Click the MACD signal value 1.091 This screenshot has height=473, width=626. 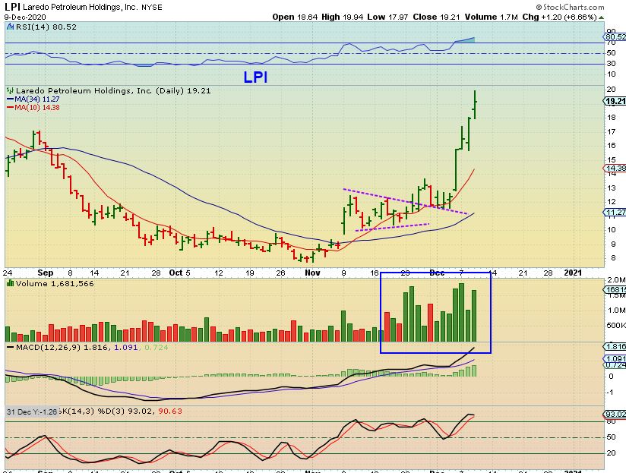coord(126,348)
